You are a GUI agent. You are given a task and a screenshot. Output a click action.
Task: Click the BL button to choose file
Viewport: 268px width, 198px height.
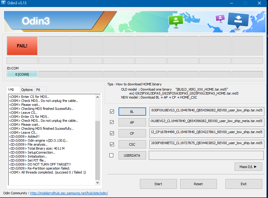[x=132, y=112]
